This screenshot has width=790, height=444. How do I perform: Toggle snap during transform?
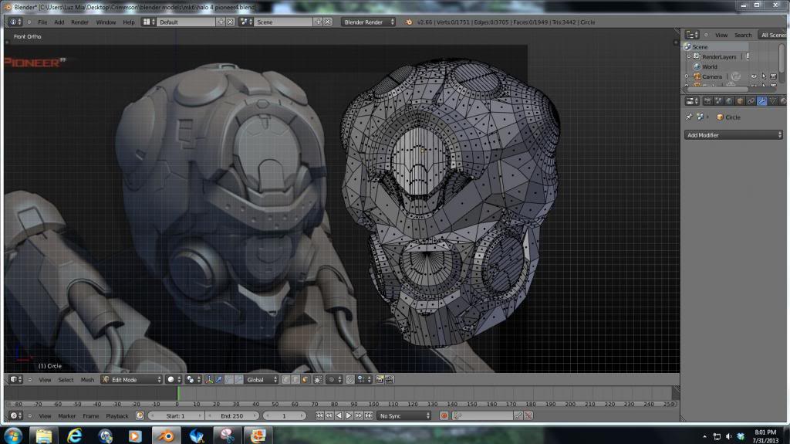[x=350, y=379]
